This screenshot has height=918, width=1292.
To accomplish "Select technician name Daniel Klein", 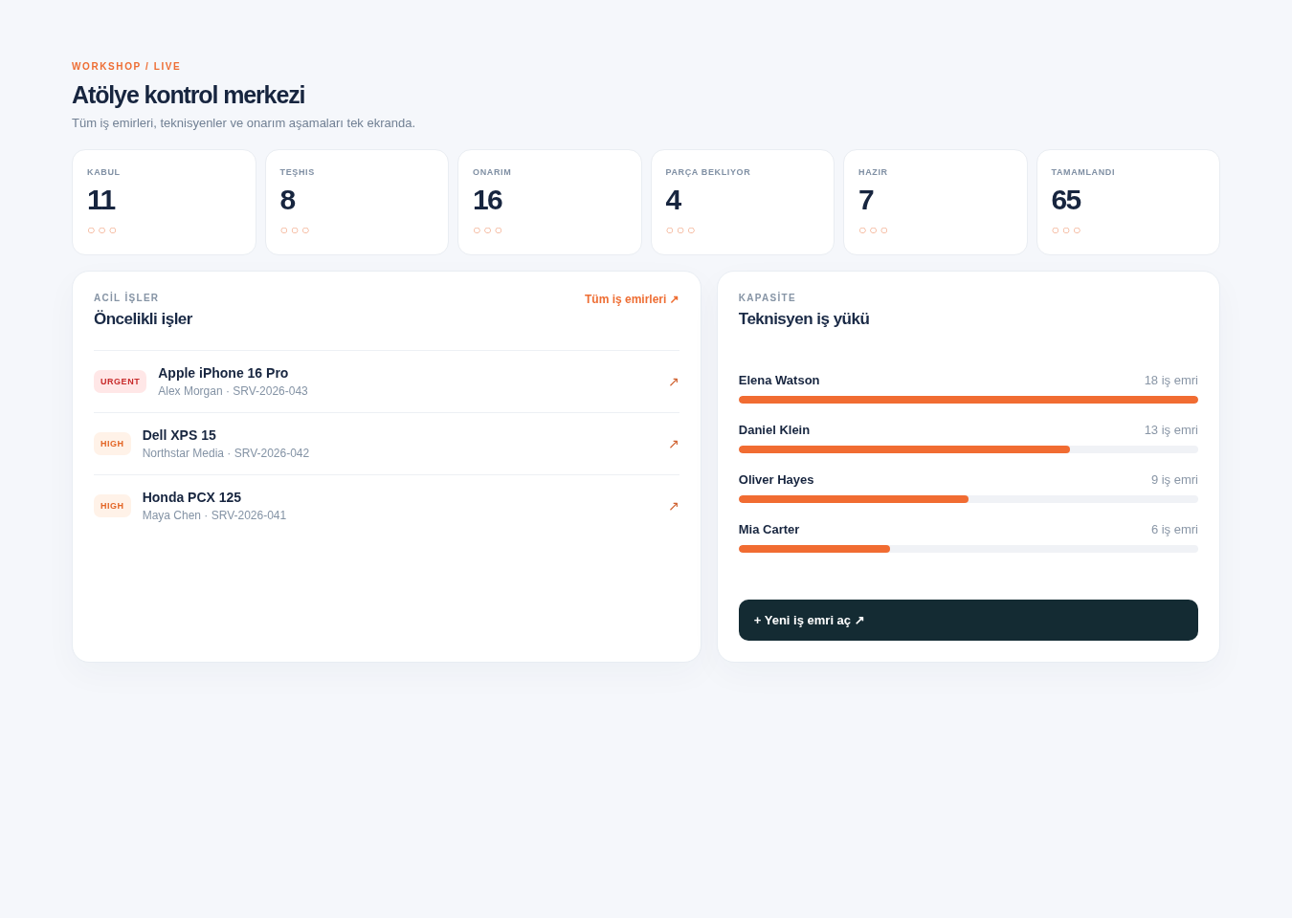I will 774,430.
